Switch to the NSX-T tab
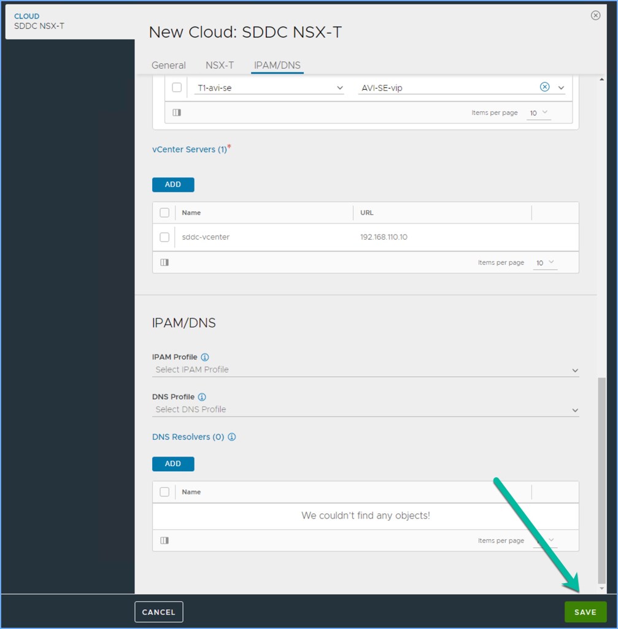Screen dimensions: 618x629 pos(220,65)
